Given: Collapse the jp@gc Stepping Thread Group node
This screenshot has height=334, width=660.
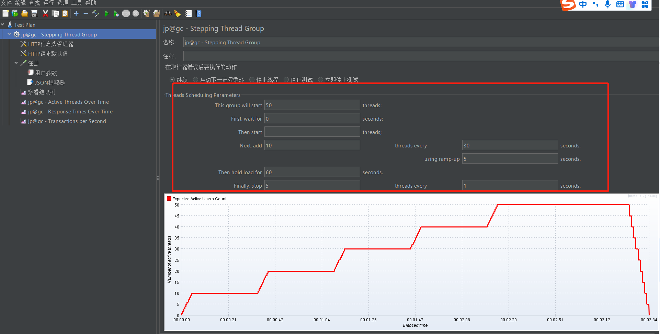Looking at the screenshot, I should coord(9,34).
